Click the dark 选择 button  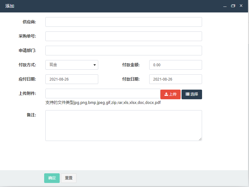192,94
